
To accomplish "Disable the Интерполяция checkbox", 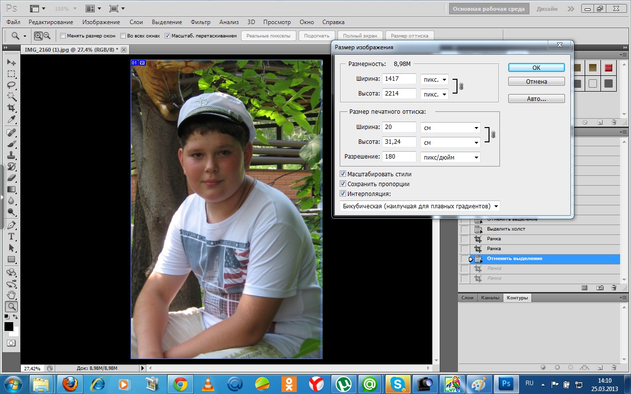I will [x=343, y=194].
